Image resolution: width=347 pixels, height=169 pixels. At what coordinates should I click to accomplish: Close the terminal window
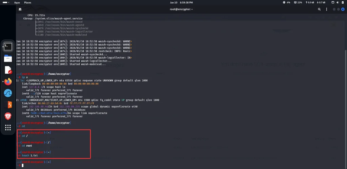(x=343, y=9)
